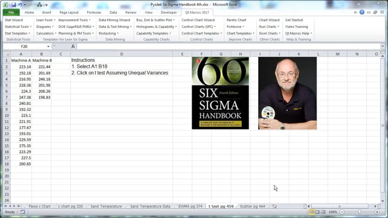The height and width of the screenshot is (218, 388).
Task: Select the portrait photo of the man
Action: [287, 93]
